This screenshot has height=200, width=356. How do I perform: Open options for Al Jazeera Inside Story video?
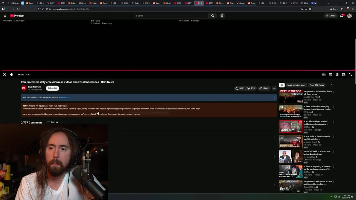coord(334,137)
